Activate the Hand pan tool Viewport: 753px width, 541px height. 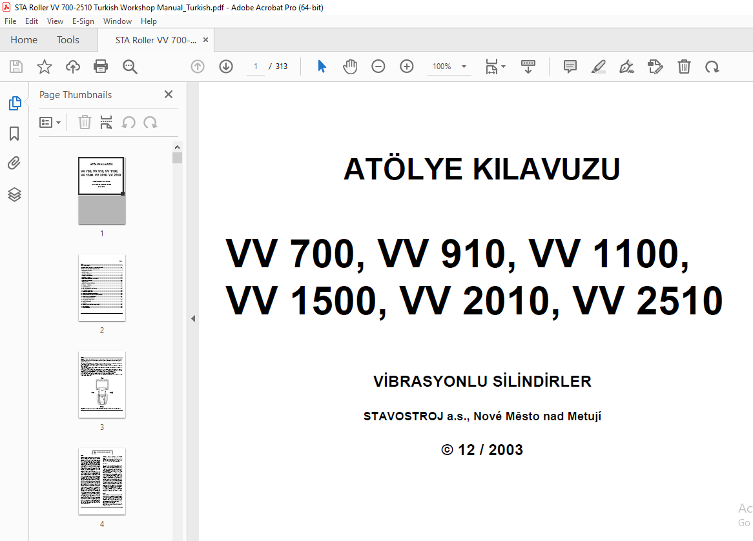tap(350, 66)
